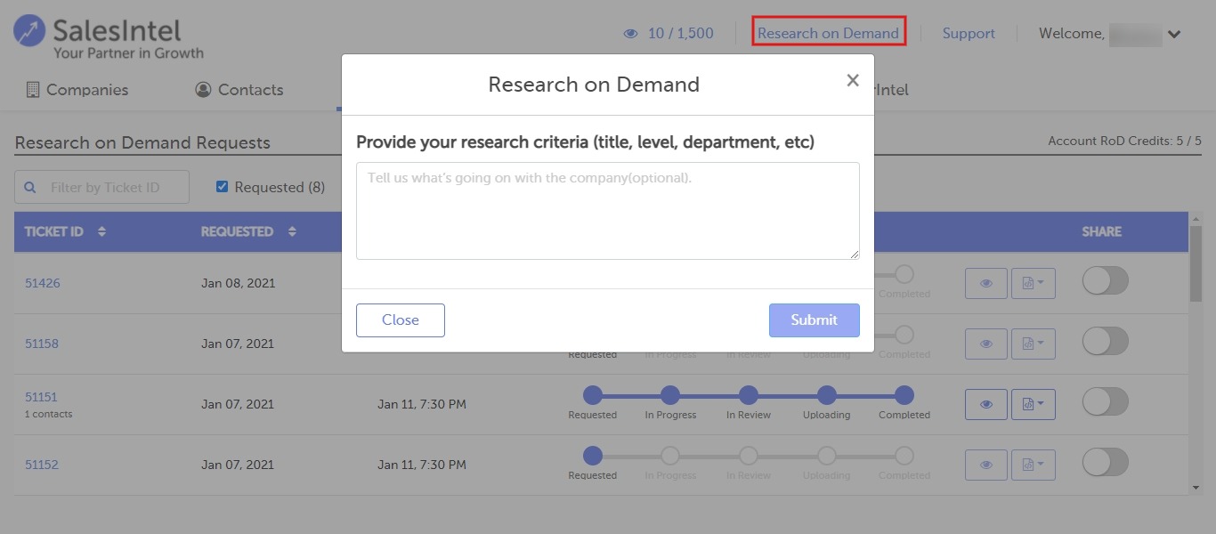Viewport: 1216px width, 534px height.
Task: Open ticket 51151
Action: tap(41, 397)
